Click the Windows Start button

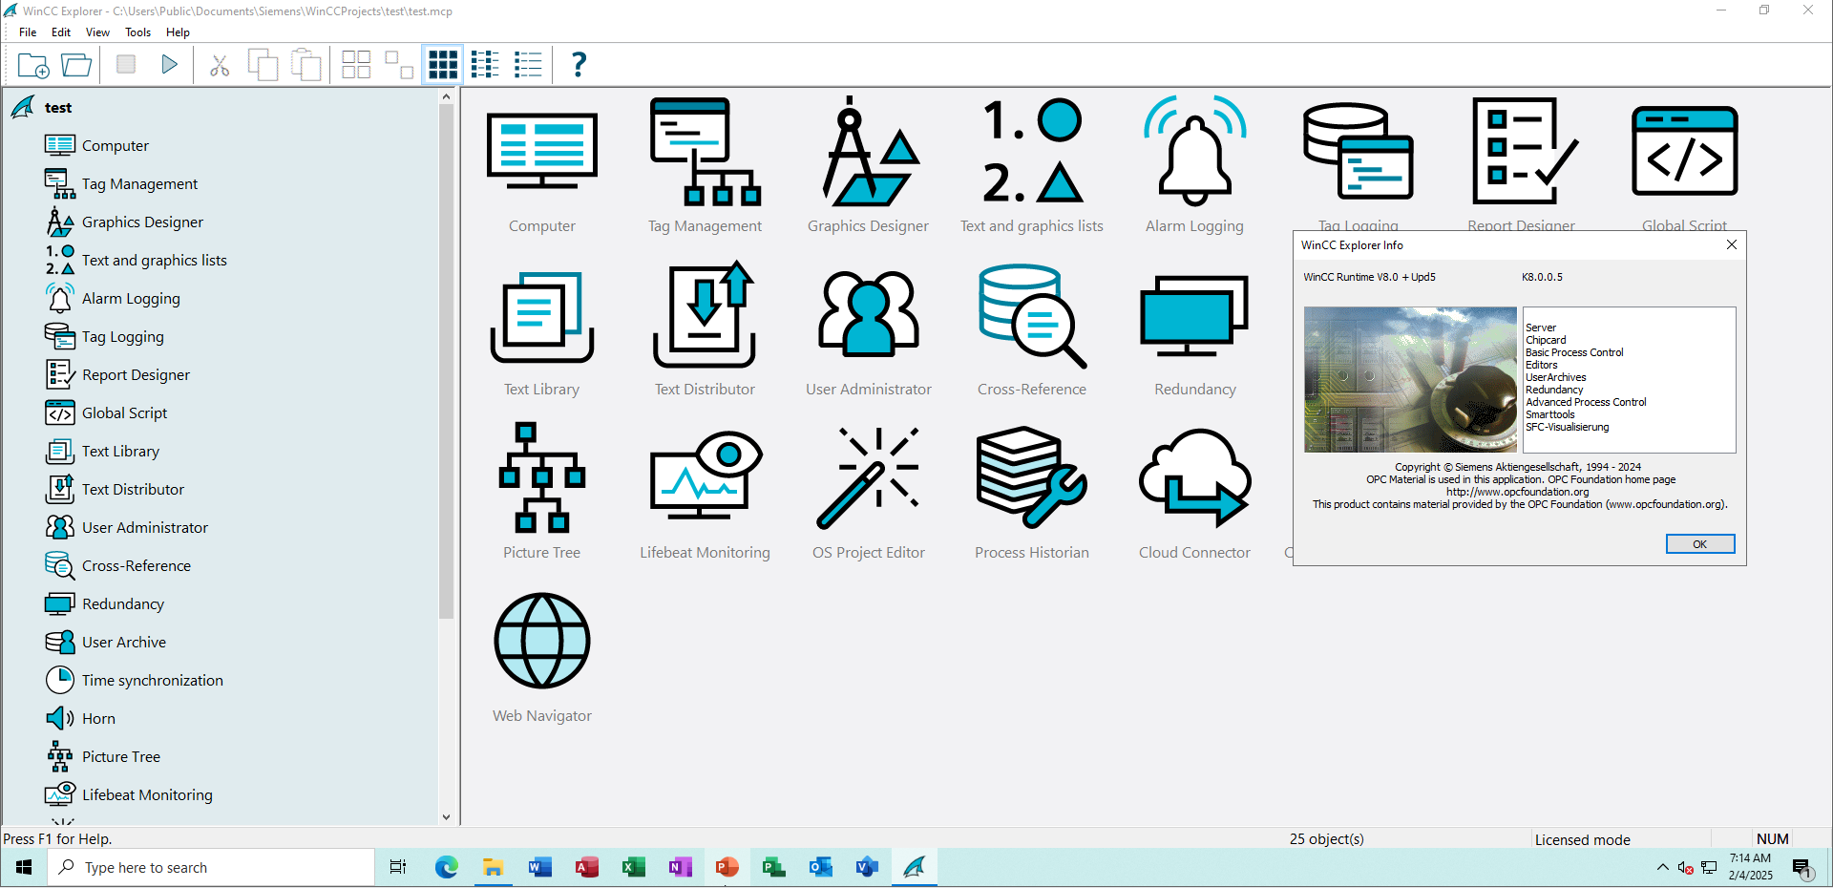click(x=24, y=867)
